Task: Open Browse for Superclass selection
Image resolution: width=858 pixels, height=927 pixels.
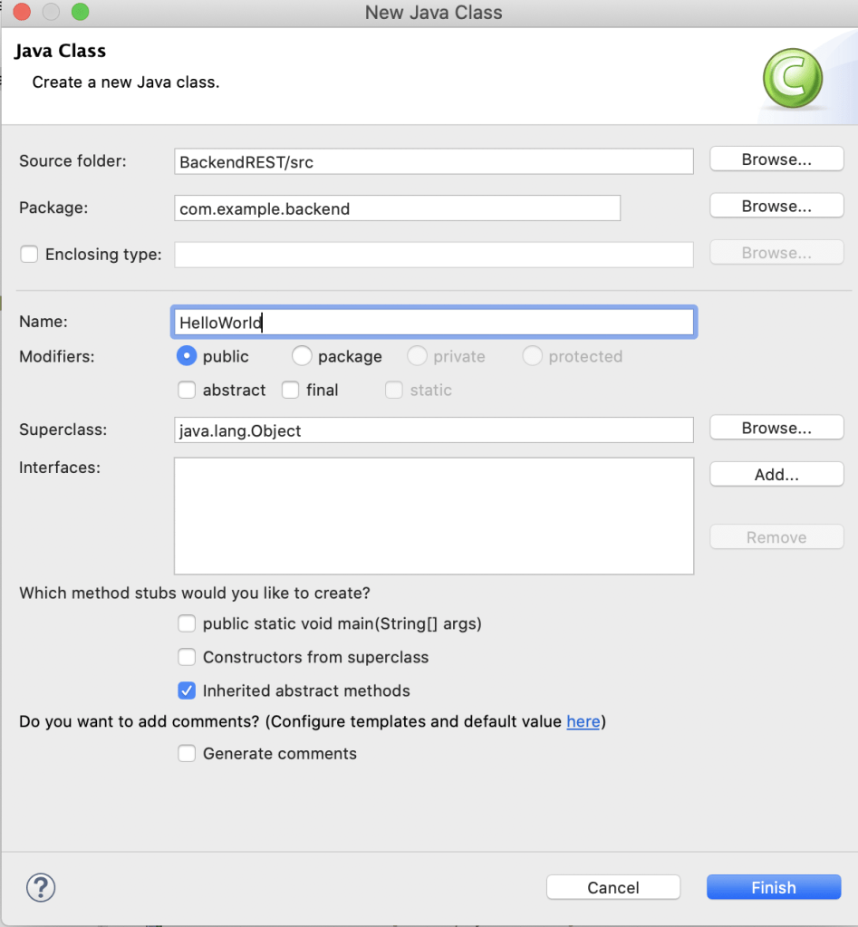Action: [x=776, y=429]
